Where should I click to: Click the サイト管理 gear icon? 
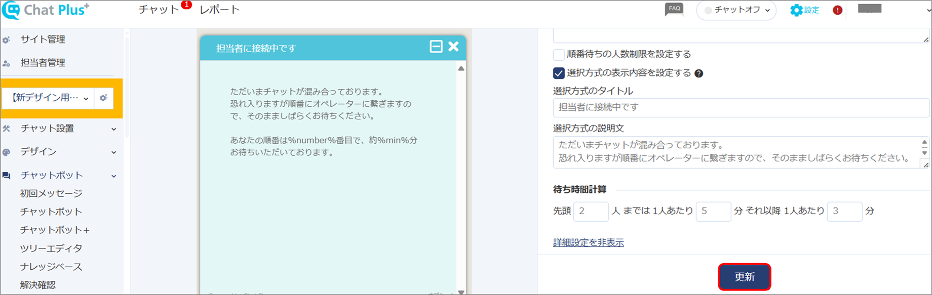(6, 39)
